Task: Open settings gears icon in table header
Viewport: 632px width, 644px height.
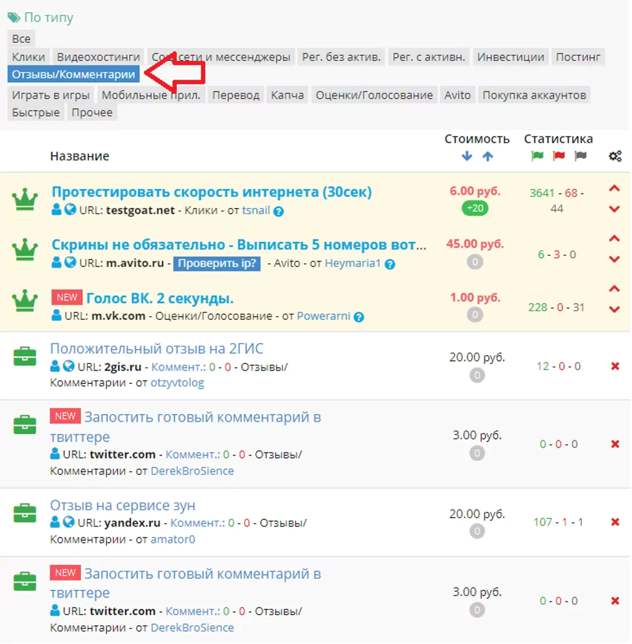Action: [615, 156]
